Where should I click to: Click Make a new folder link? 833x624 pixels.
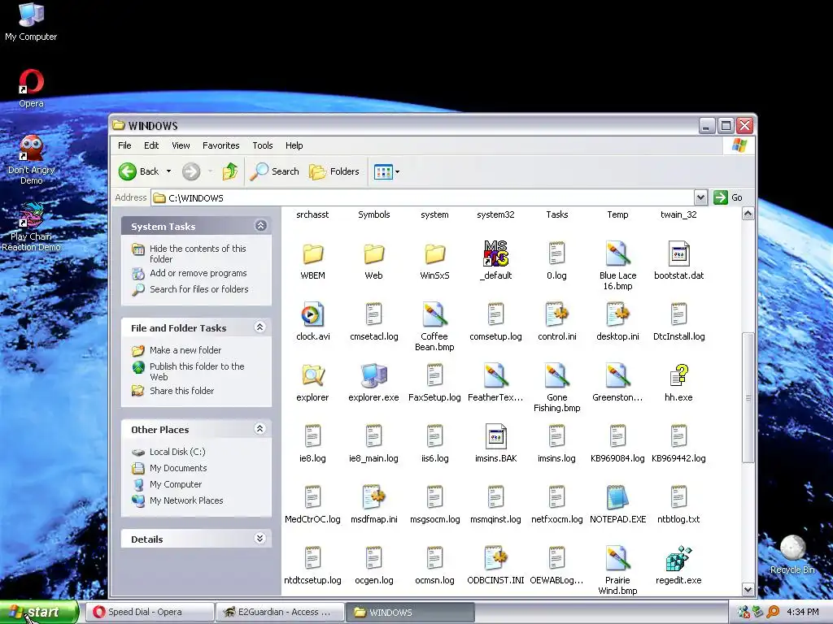coord(185,350)
